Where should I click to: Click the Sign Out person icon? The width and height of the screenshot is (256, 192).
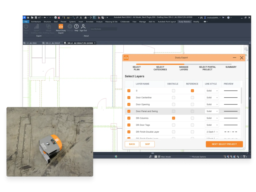click(83, 26)
